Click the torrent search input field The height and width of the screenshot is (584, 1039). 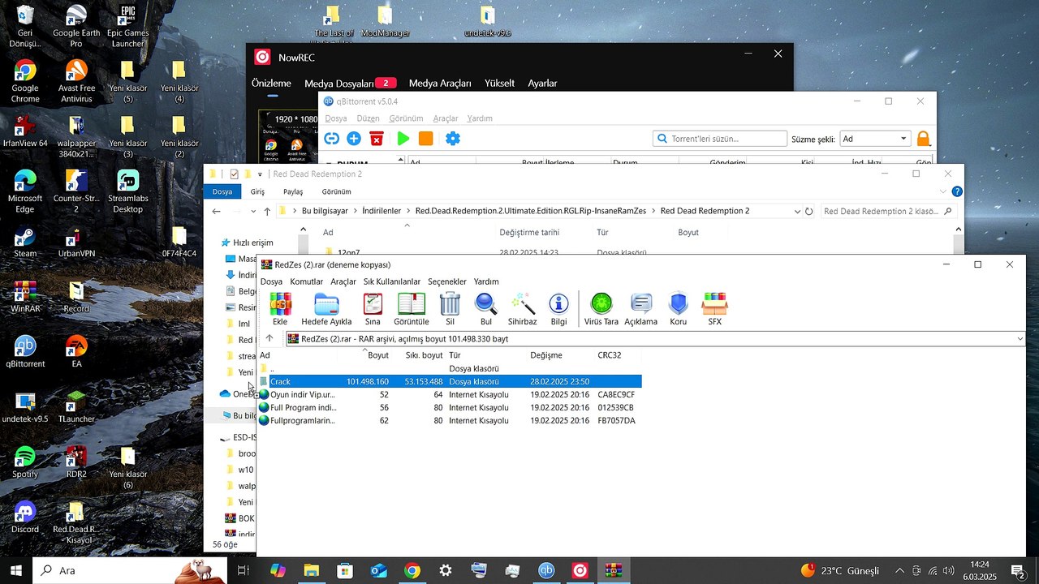click(x=726, y=139)
